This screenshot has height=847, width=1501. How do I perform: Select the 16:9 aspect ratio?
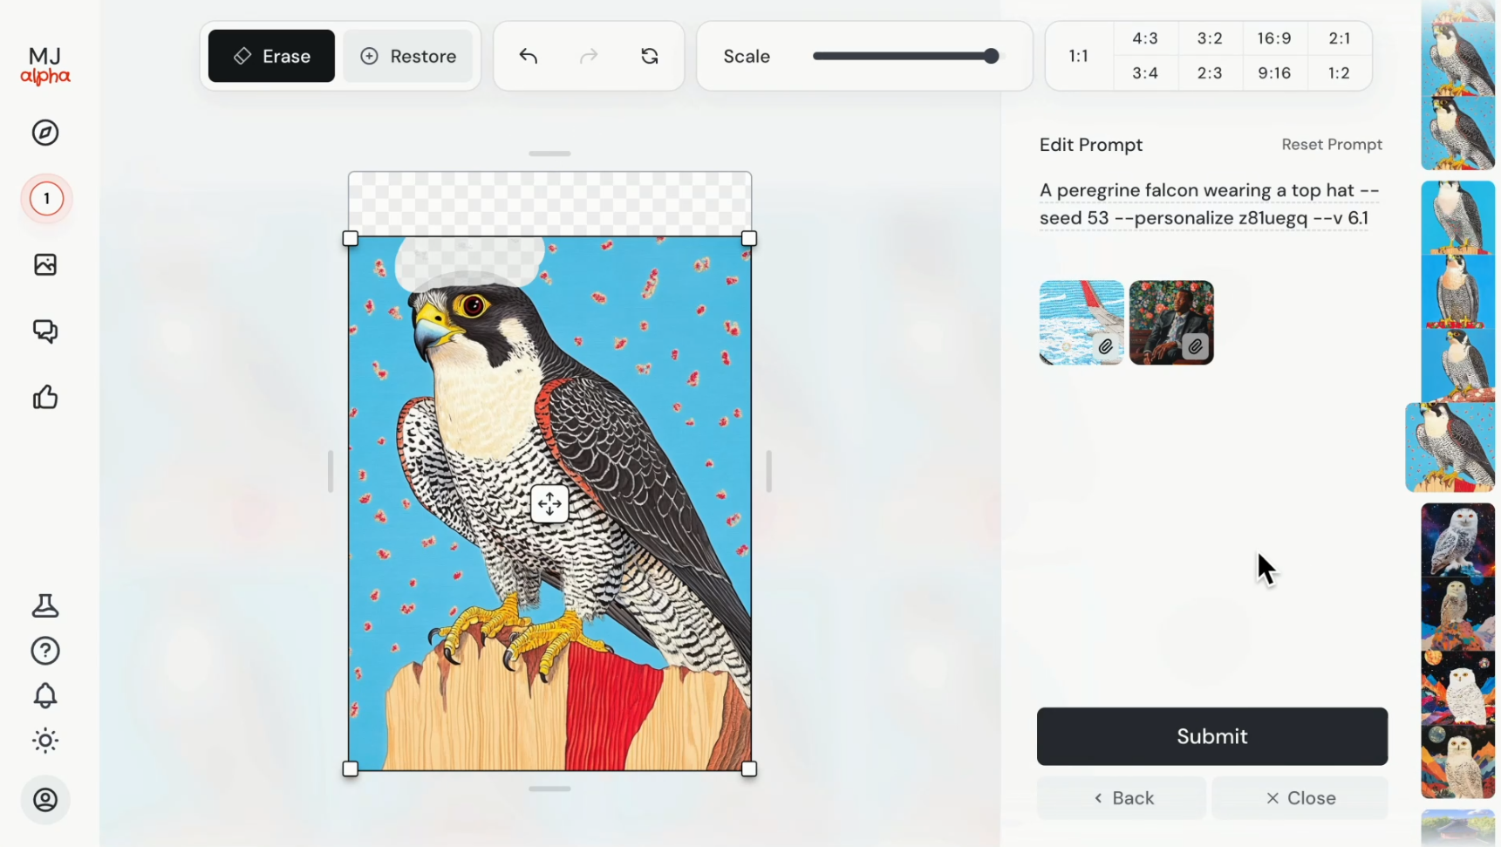(1274, 38)
